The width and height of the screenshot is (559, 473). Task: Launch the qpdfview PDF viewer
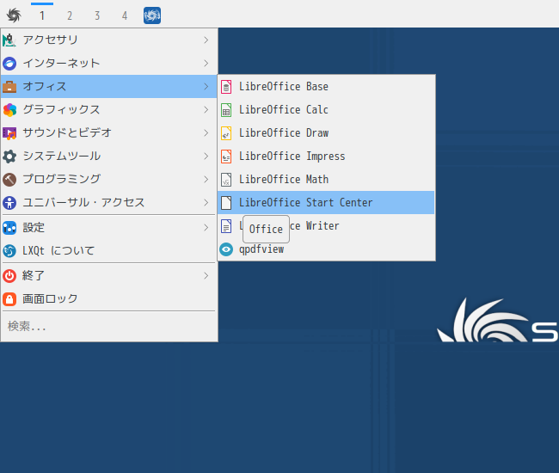tap(326, 249)
